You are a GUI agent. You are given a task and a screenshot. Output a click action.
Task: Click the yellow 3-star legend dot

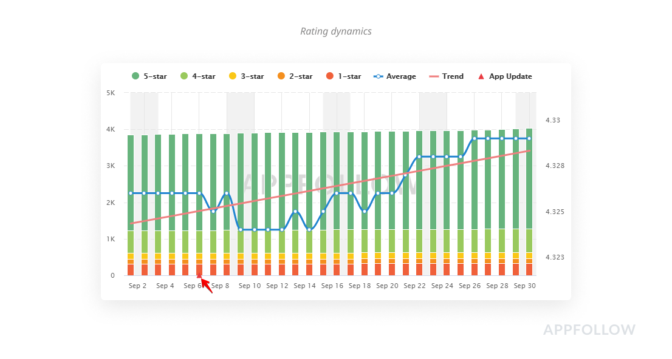tap(233, 76)
